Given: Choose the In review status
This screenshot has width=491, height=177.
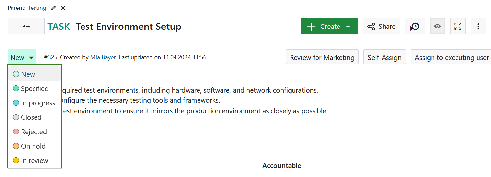Looking at the screenshot, I should pyautogui.click(x=35, y=161).
